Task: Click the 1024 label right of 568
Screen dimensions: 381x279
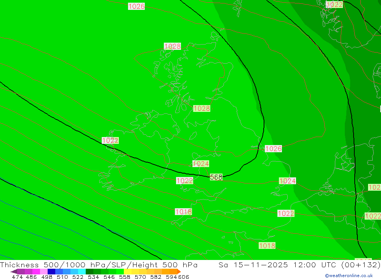Action: [287, 181]
